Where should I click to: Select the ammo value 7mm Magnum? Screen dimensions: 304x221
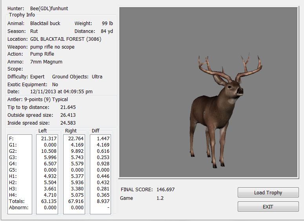pyautogui.click(x=46, y=62)
